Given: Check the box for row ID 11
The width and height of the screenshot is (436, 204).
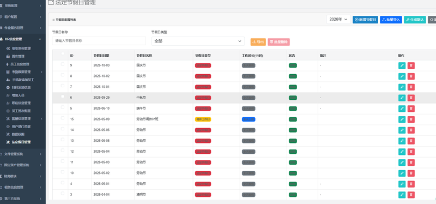Looking at the screenshot, I should 63,161.
